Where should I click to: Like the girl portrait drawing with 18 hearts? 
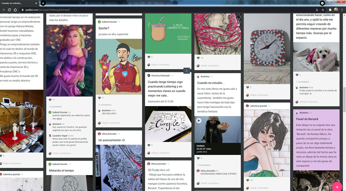[248, 180]
